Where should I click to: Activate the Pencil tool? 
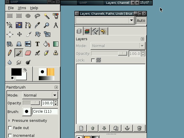10,53
